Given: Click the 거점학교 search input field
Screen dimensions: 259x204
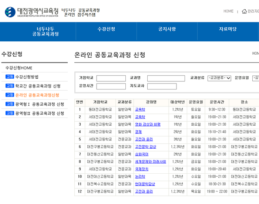Looking at the screenshot, I should pos(111,78).
